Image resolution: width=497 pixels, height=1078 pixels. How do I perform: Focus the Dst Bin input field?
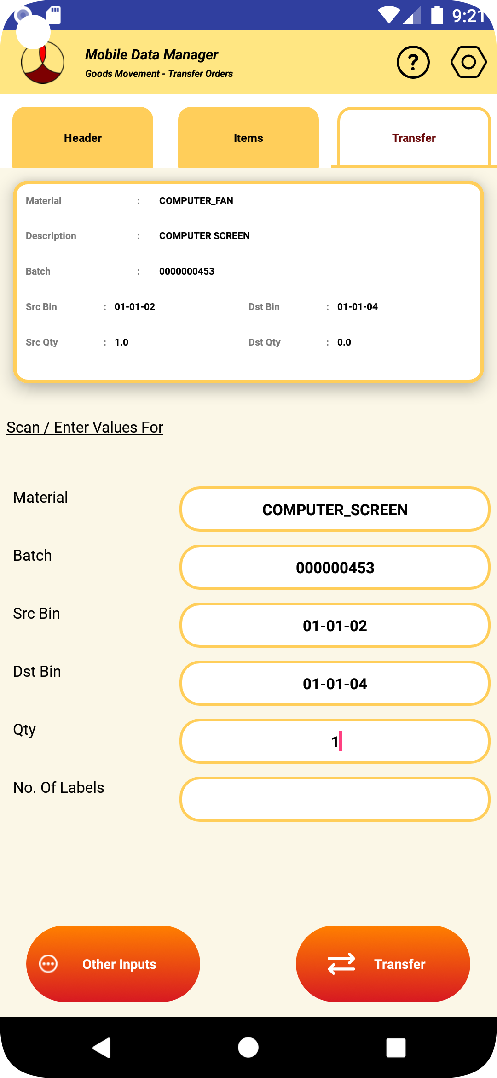click(x=335, y=684)
